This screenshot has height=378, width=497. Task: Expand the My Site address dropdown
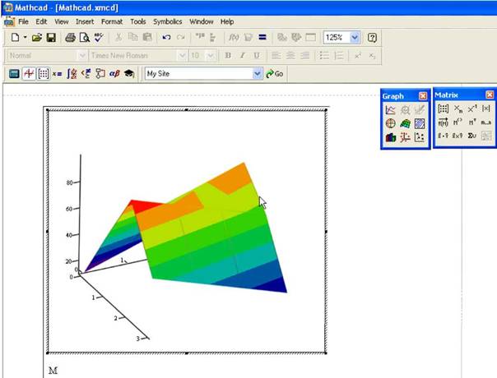coord(257,73)
